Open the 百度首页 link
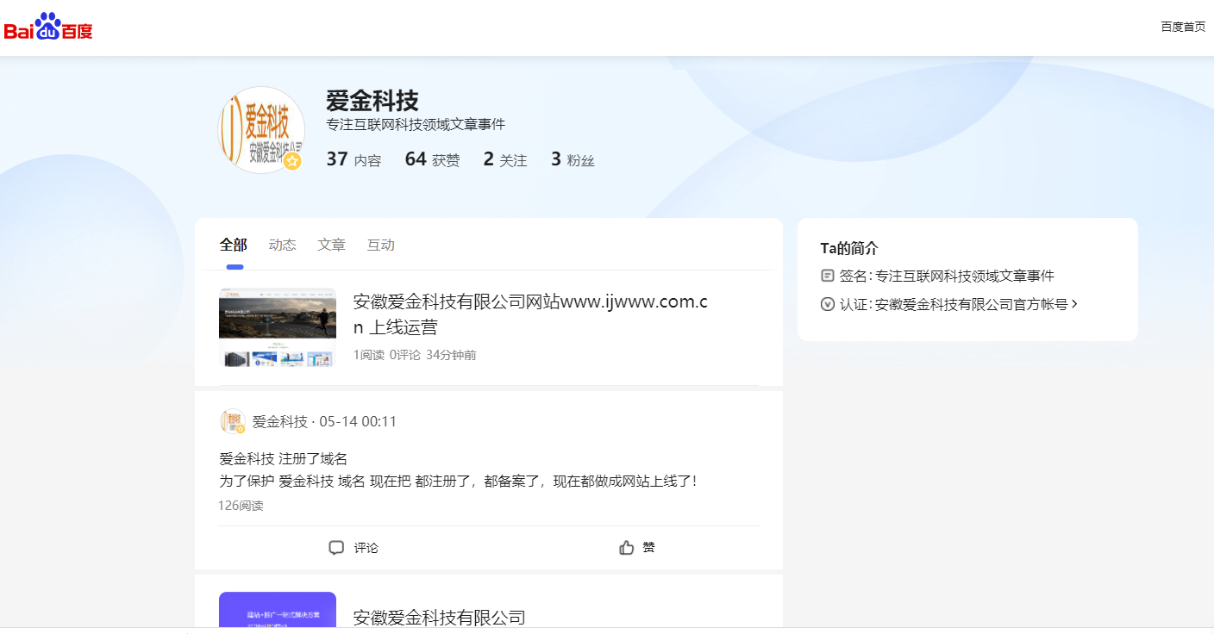 [x=1183, y=27]
